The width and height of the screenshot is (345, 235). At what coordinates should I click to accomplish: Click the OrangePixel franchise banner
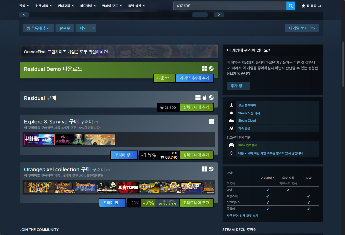(x=119, y=52)
